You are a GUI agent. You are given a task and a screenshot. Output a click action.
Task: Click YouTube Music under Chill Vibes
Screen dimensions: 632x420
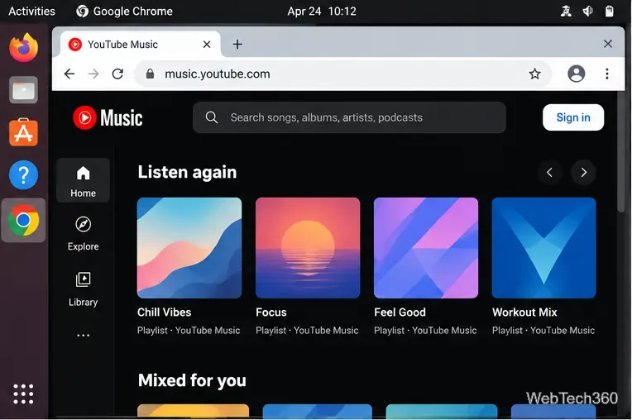click(208, 330)
